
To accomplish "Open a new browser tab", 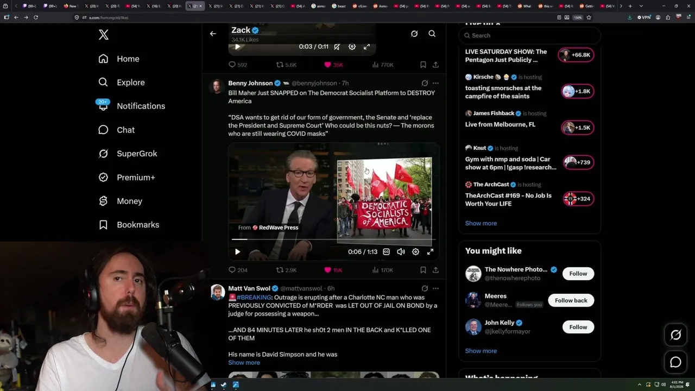I will click(x=630, y=6).
